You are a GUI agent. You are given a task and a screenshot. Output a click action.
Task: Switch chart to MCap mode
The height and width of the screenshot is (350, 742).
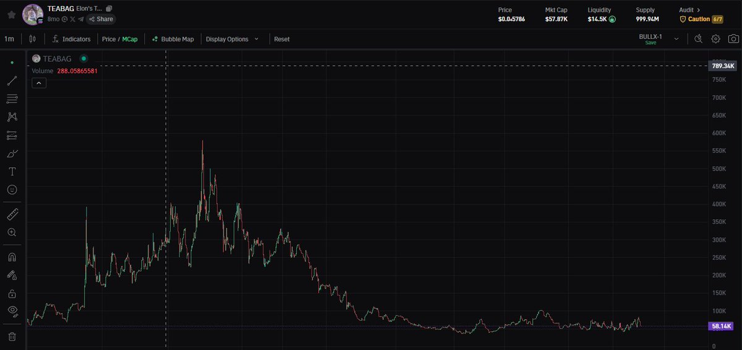point(130,39)
